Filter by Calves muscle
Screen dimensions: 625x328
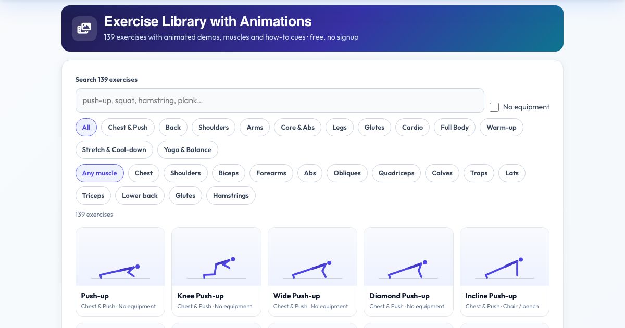click(x=442, y=173)
